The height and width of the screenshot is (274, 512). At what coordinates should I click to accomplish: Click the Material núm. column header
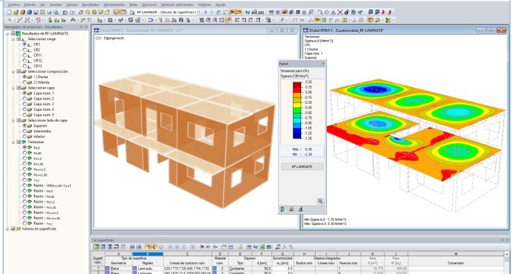click(220, 260)
